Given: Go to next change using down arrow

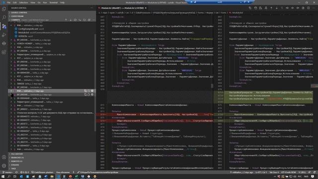Looking at the screenshot, I should (277, 8).
